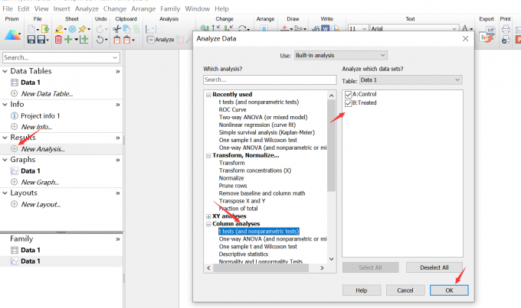The image size is (521, 308).
Task: Open the Table 'Data 1' dropdown
Action: tap(410, 79)
